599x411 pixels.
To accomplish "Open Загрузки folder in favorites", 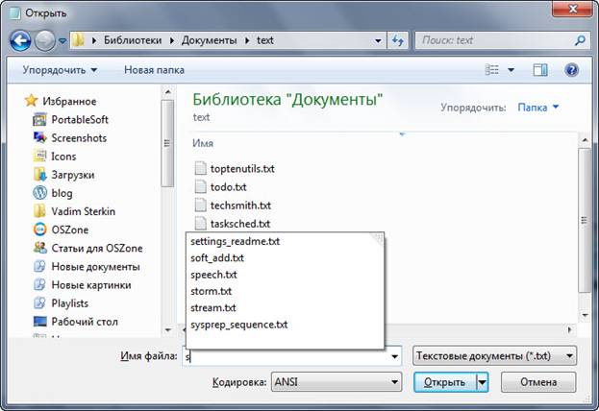I will tap(72, 175).
